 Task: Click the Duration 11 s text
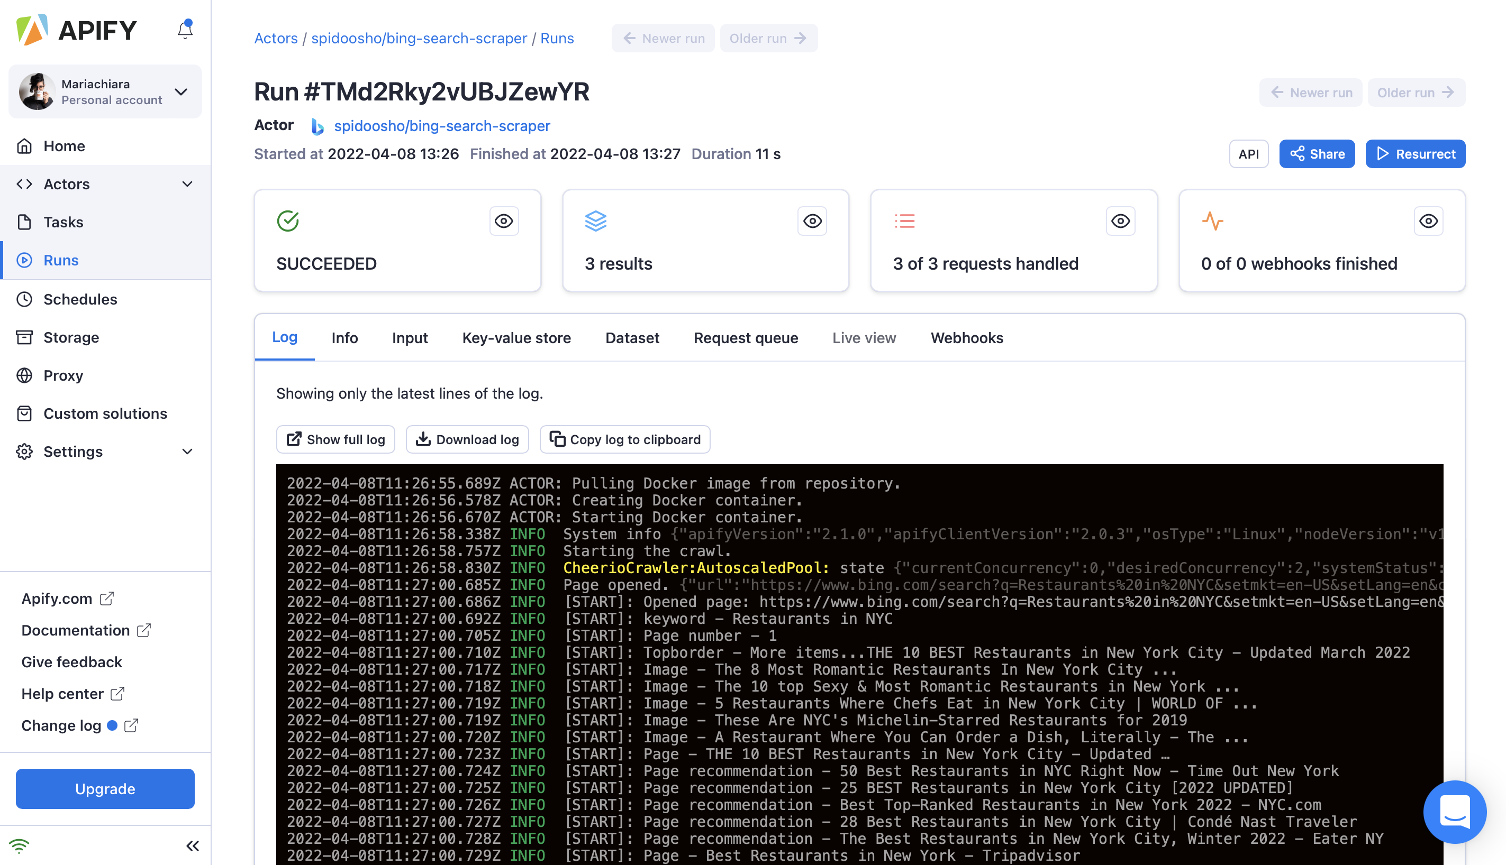736,154
